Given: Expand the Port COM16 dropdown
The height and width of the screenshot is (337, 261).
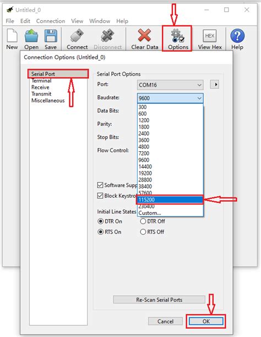Looking at the screenshot, I should tap(170, 85).
